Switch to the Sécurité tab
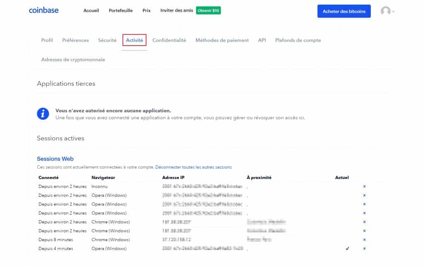This screenshot has width=424, height=266. [x=107, y=40]
